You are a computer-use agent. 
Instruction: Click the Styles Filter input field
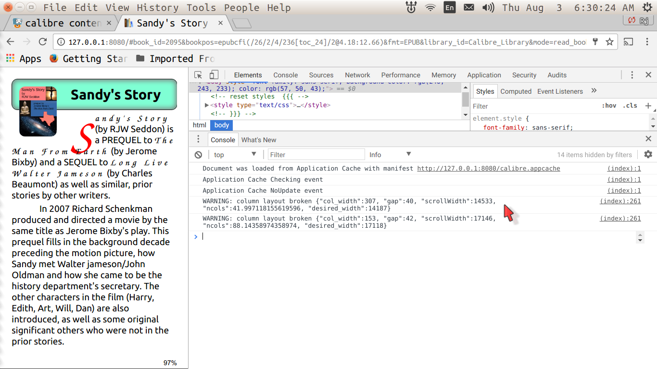(x=534, y=106)
